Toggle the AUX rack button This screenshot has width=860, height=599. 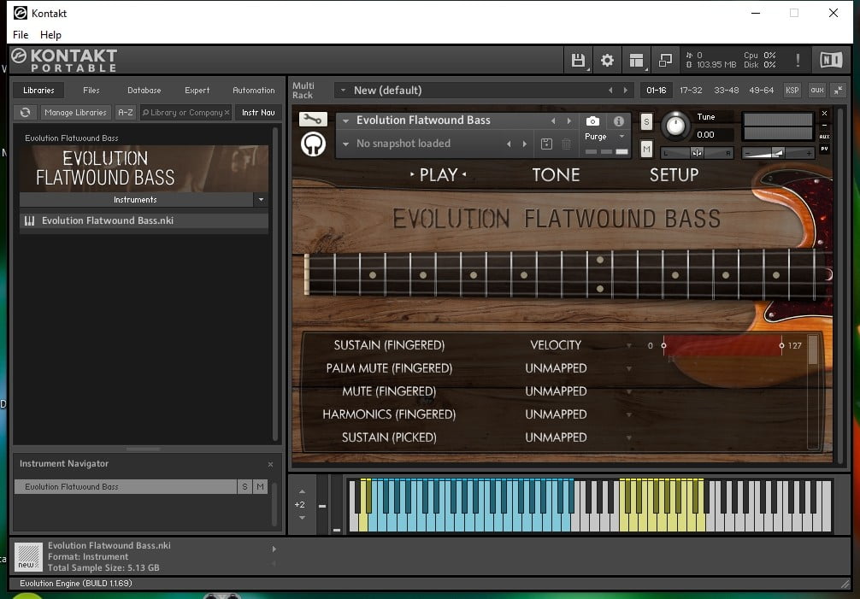pyautogui.click(x=817, y=91)
